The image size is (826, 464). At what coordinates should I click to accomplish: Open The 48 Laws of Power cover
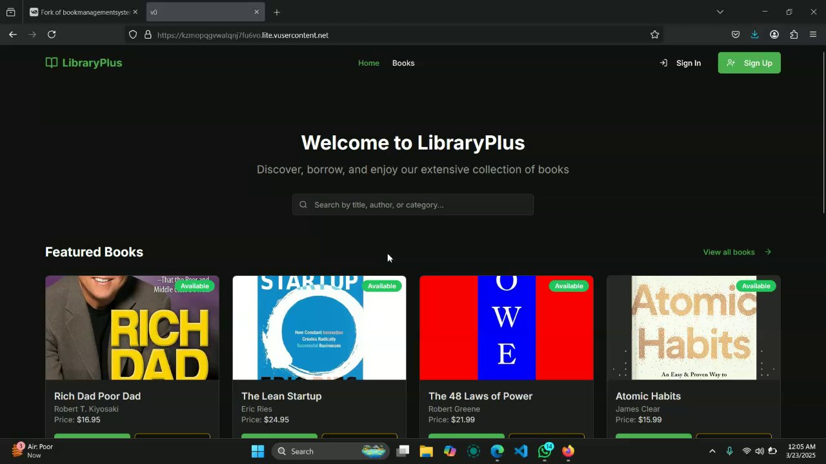pos(507,328)
